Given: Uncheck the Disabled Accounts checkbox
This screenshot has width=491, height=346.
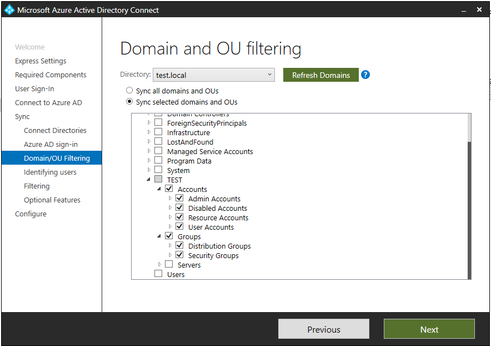Looking at the screenshot, I should (179, 207).
